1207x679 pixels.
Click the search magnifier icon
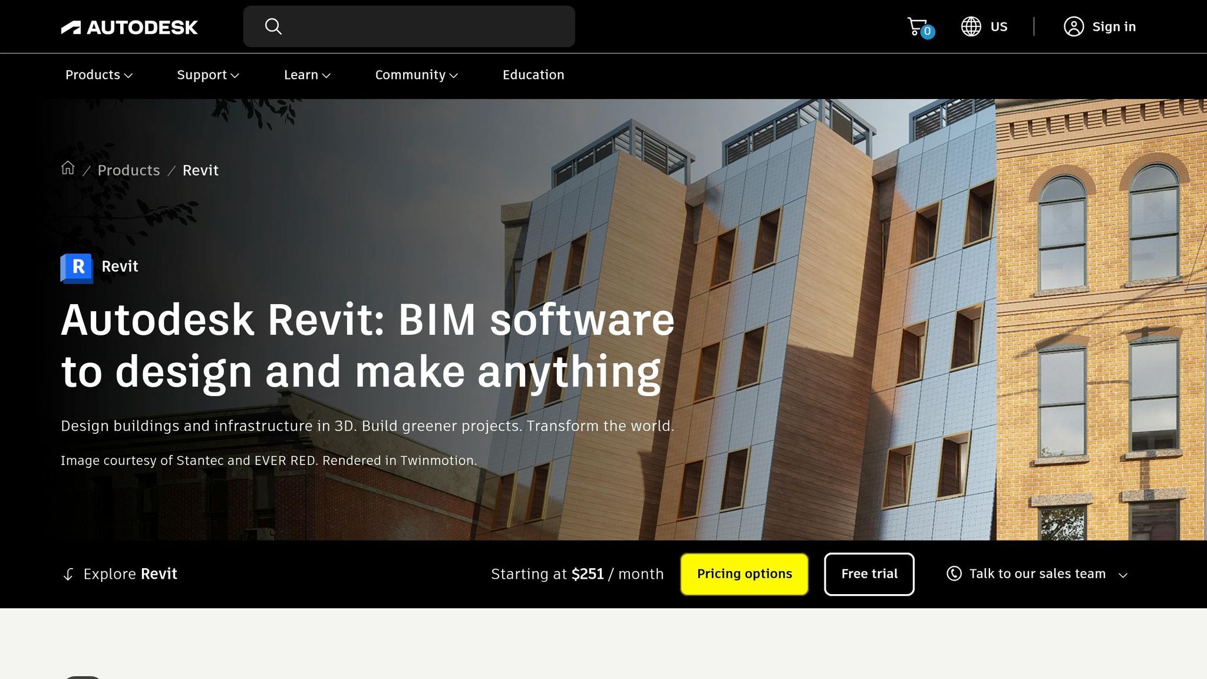click(273, 27)
